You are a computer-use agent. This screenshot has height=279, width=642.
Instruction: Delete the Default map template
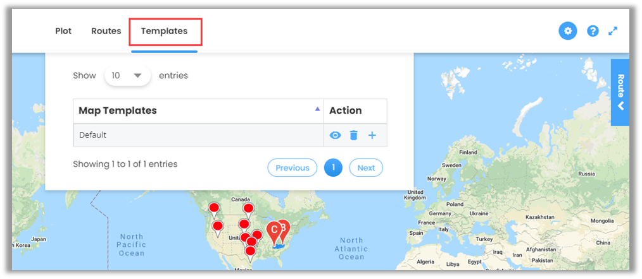(x=353, y=135)
